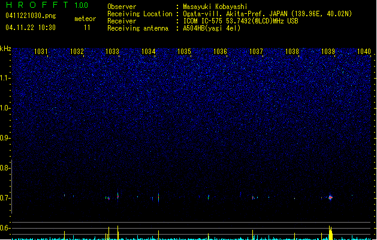Click the A504HB(yagi 4el) antenna text
377x240 pixels.
click(x=212, y=28)
